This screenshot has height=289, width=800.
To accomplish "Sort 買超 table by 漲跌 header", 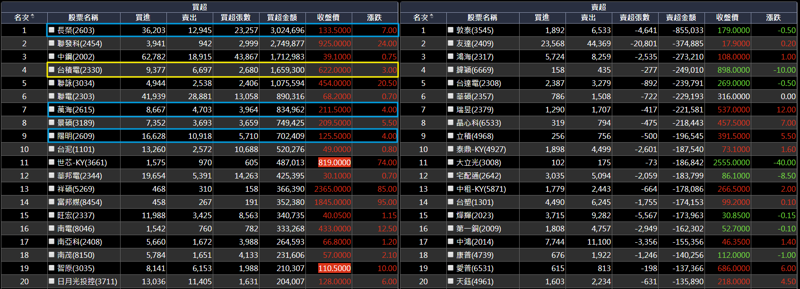I will (375, 17).
